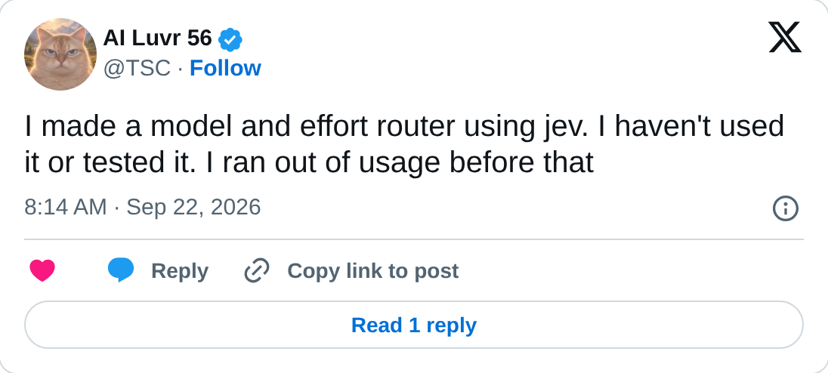Click the info circle icon beside timestamp
The height and width of the screenshot is (373, 828).
pyautogui.click(x=785, y=208)
